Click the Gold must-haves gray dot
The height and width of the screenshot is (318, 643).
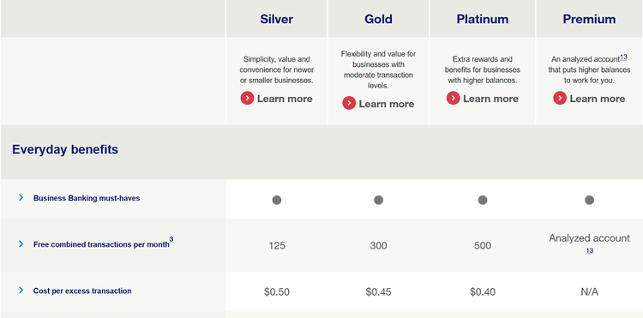pos(378,200)
